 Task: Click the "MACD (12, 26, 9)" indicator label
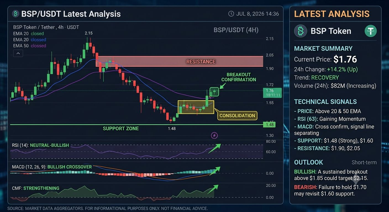click(29, 167)
